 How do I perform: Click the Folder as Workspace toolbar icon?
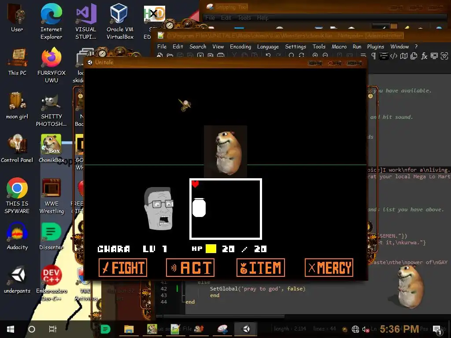(434, 56)
